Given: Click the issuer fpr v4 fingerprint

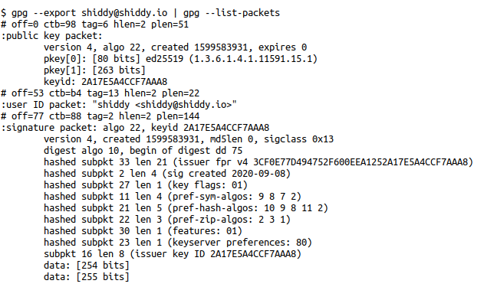Looking at the screenshot, I should click(363, 162).
